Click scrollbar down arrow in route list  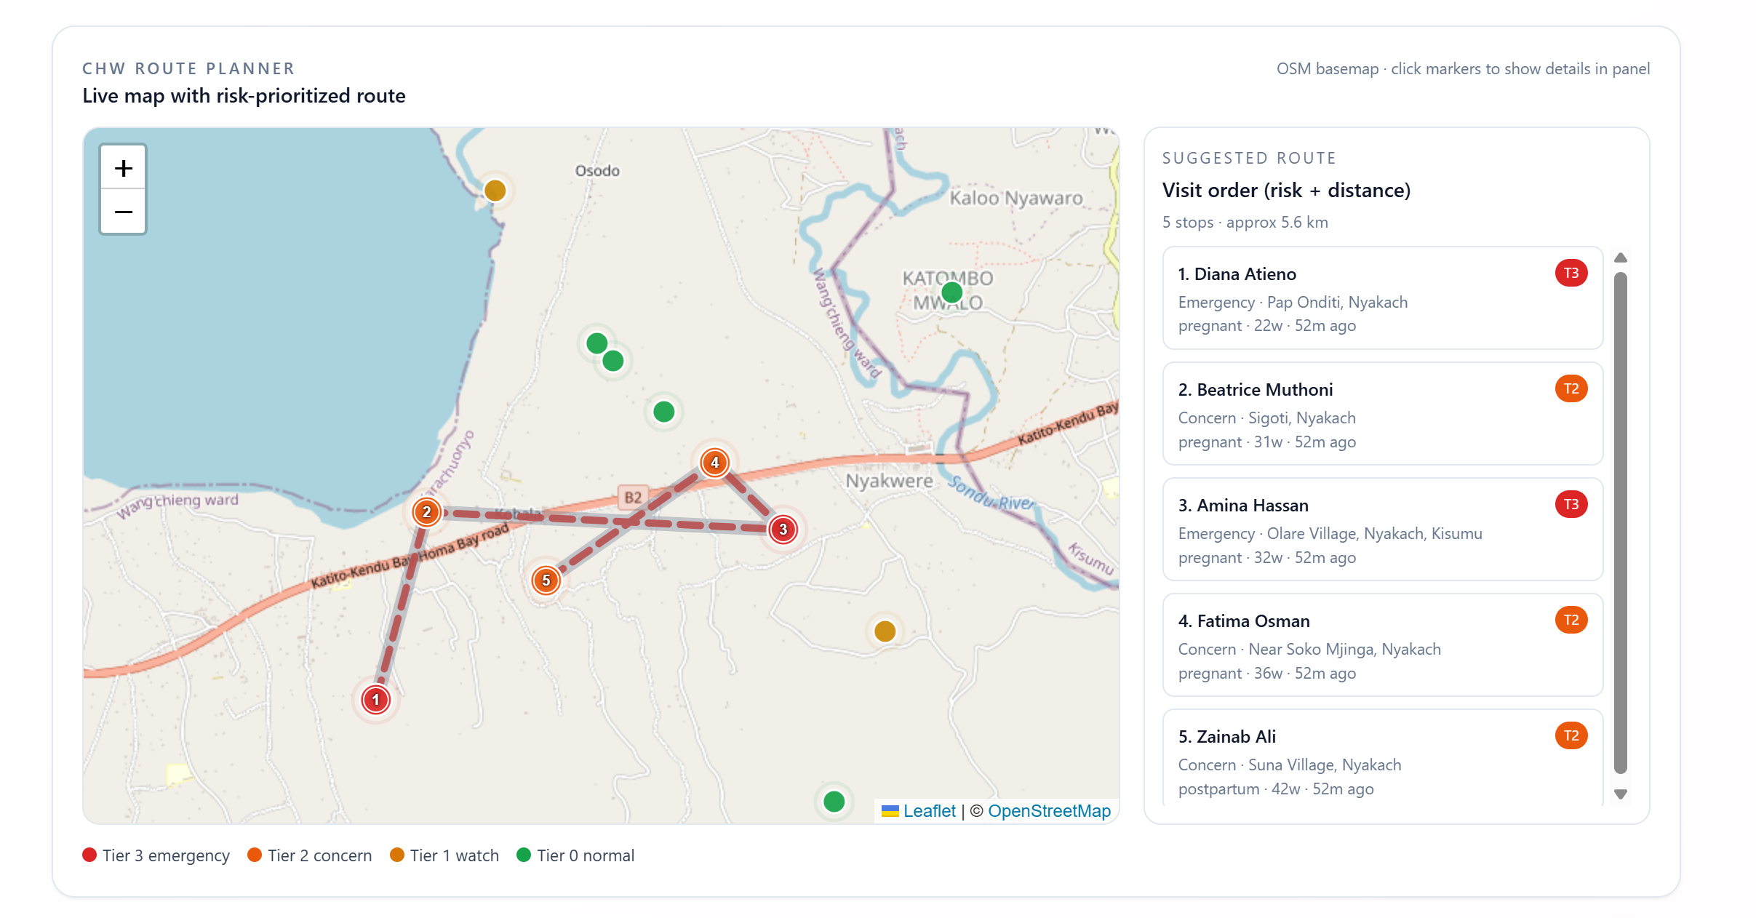(1621, 794)
